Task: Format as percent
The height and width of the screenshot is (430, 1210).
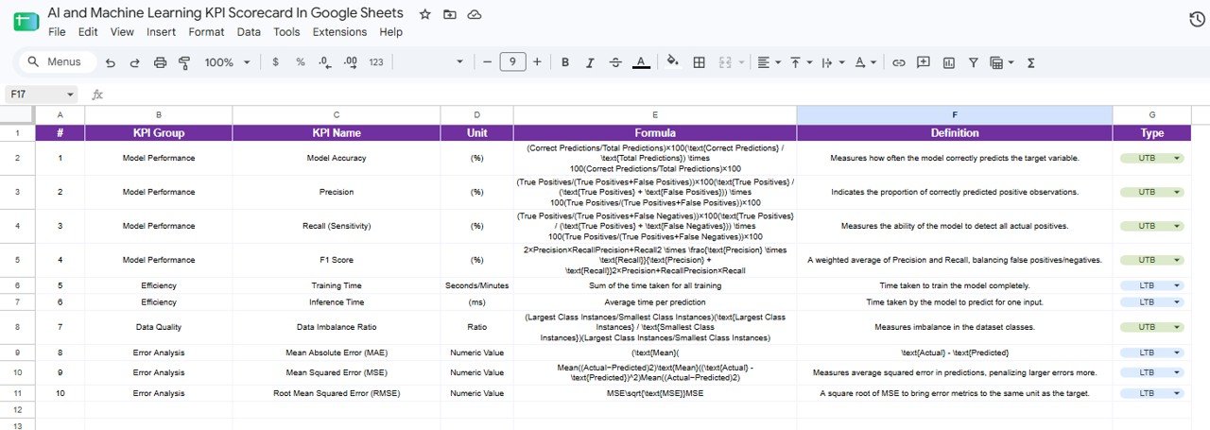Action: 301,62
